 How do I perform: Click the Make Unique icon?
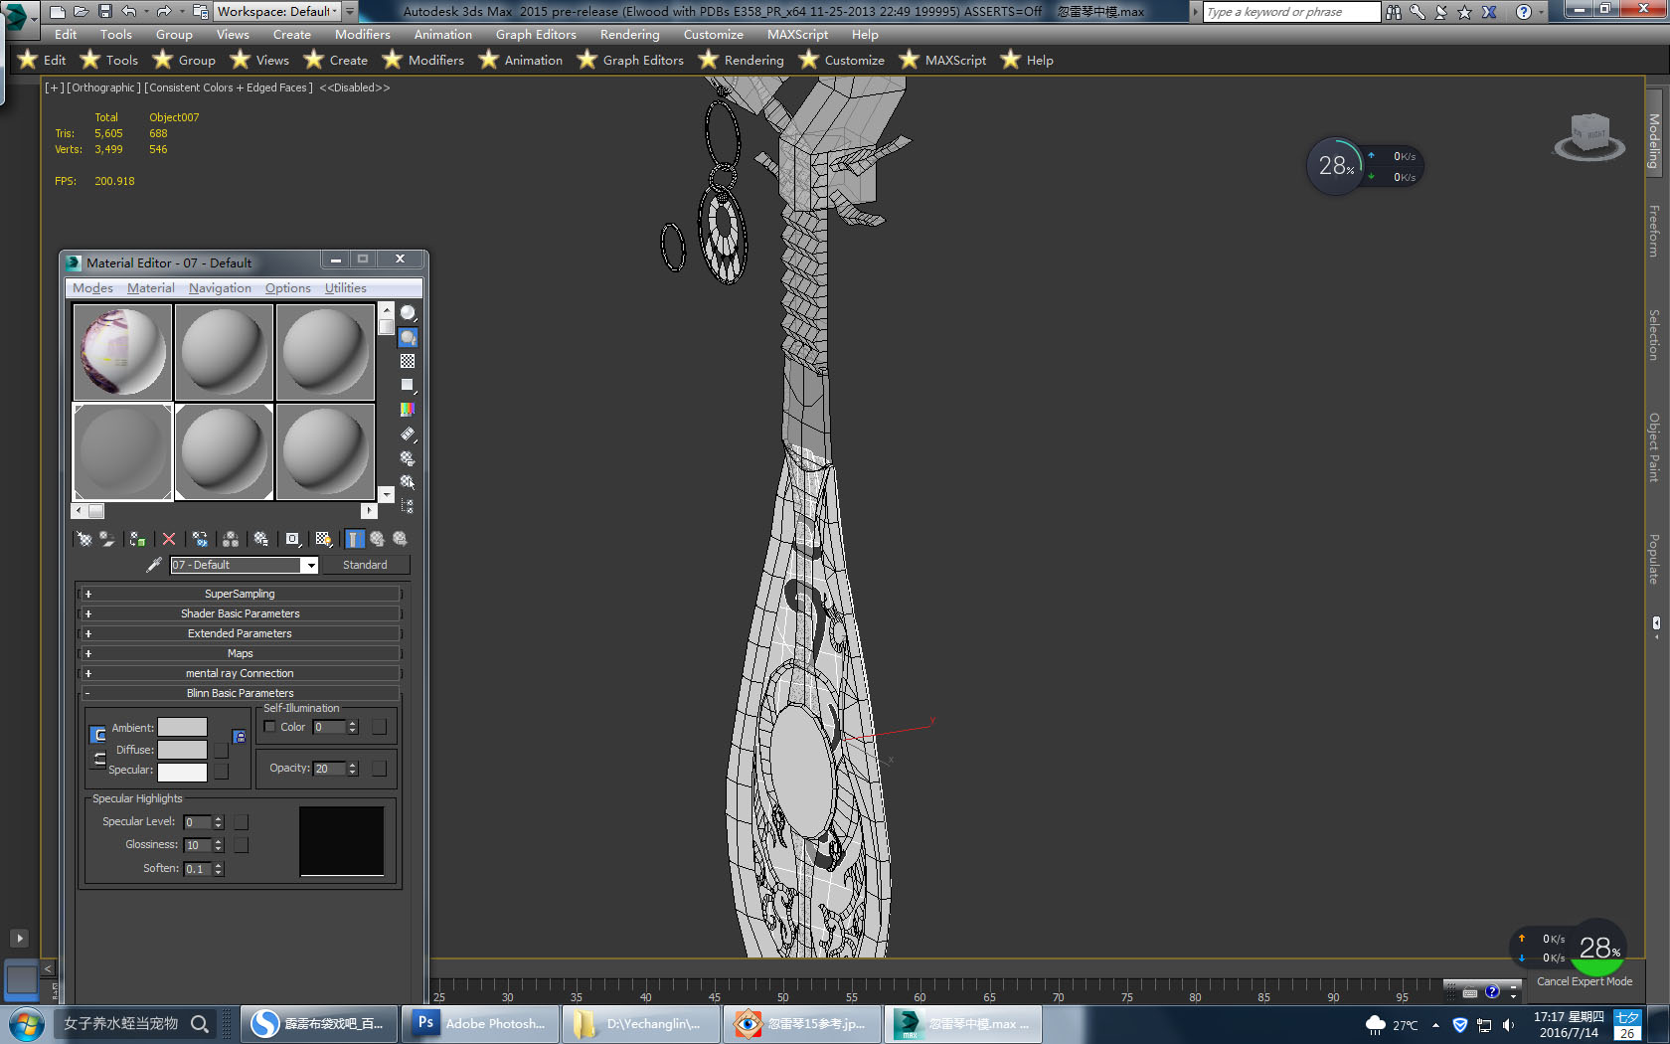click(231, 539)
